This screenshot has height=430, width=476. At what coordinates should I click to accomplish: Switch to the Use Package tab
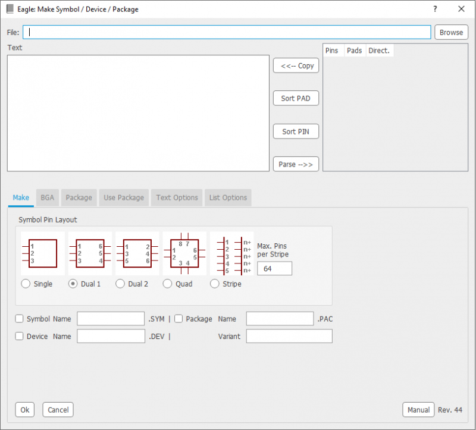tap(124, 198)
